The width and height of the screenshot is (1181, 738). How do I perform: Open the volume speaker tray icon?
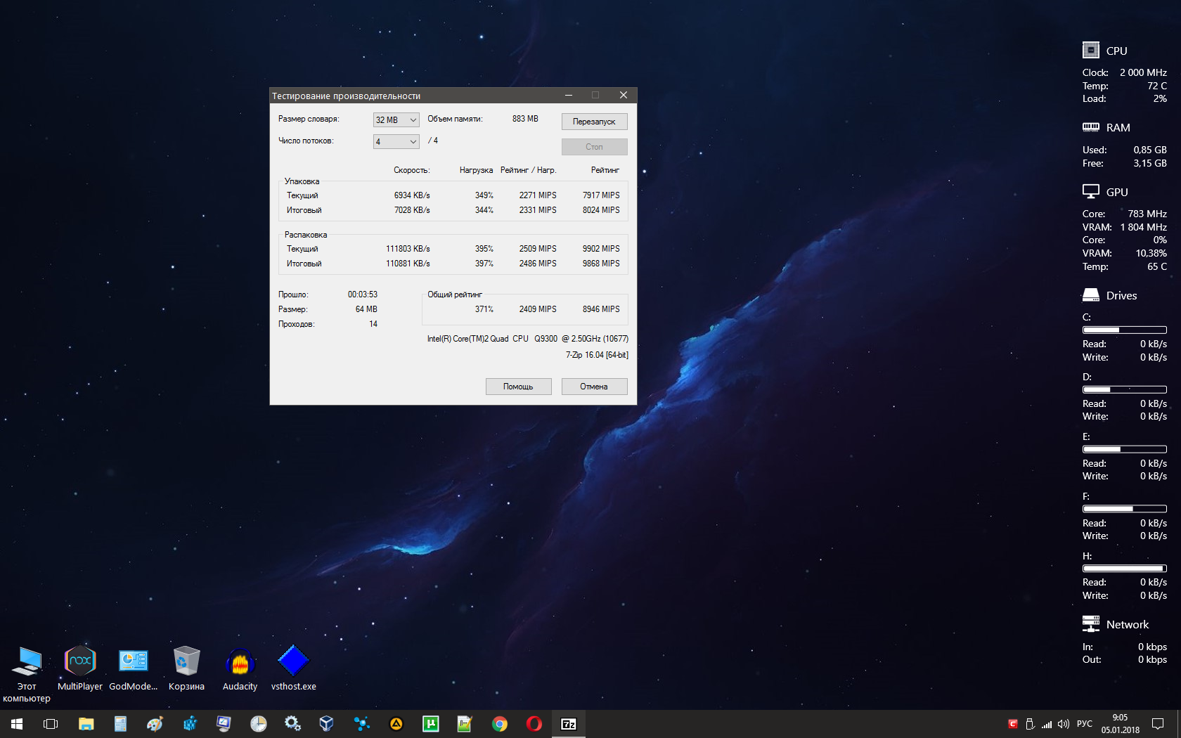pyautogui.click(x=1064, y=724)
